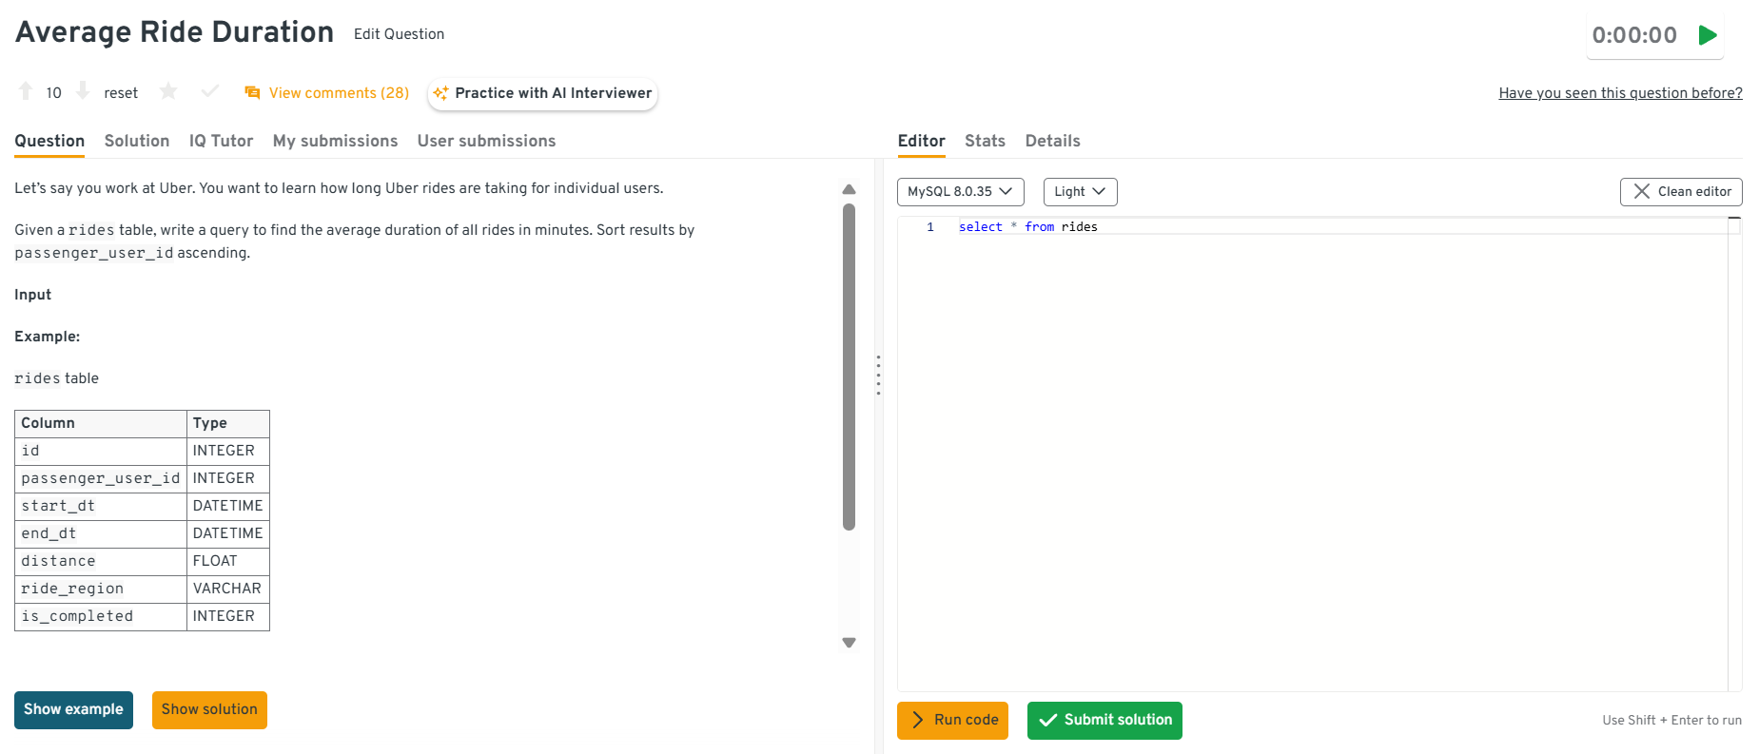Click the question panel scrollbar thumb
The width and height of the screenshot is (1759, 754).
point(849,366)
